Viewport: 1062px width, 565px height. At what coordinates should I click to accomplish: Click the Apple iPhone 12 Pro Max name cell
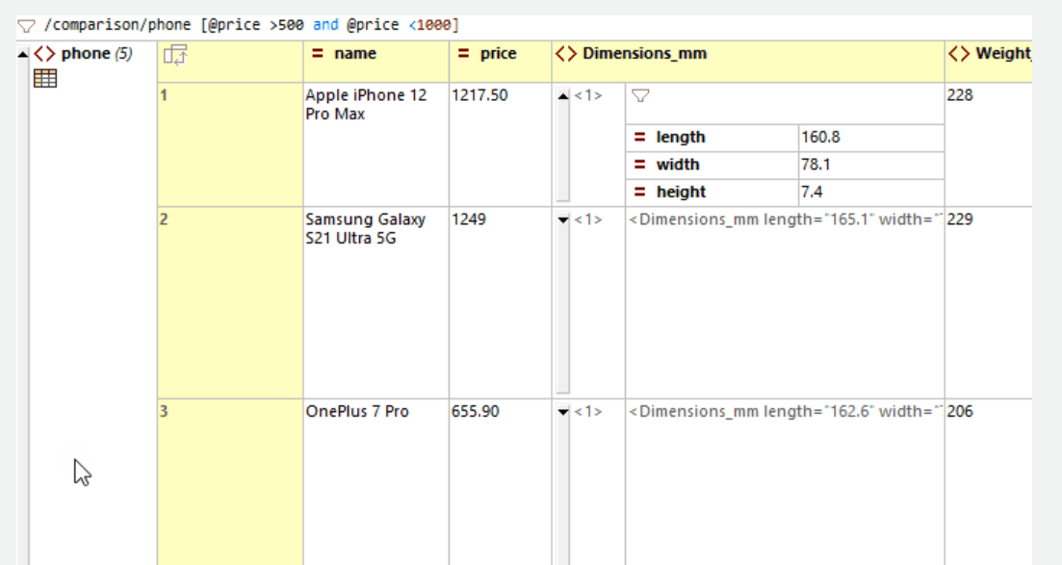click(376, 145)
